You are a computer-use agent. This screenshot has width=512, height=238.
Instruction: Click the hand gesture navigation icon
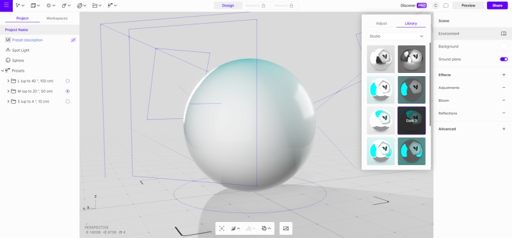[264, 228]
